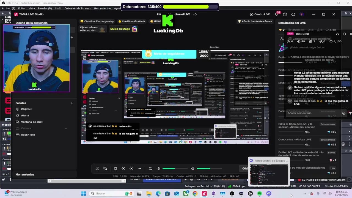This screenshot has height=198, width=352.
Task: Mute Audio del escritorio in OBS mixer
Action: [4, 139]
